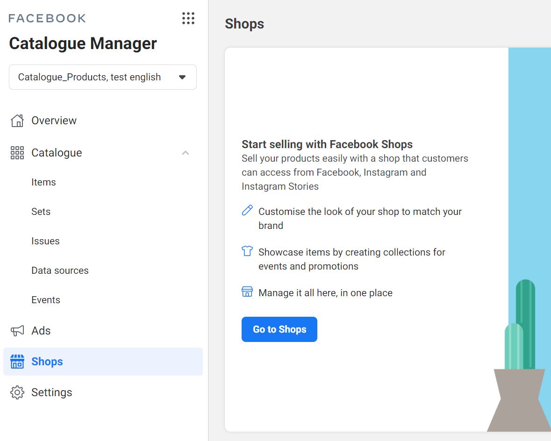Click the Catalogue grid icon
The height and width of the screenshot is (441, 551).
click(x=17, y=153)
